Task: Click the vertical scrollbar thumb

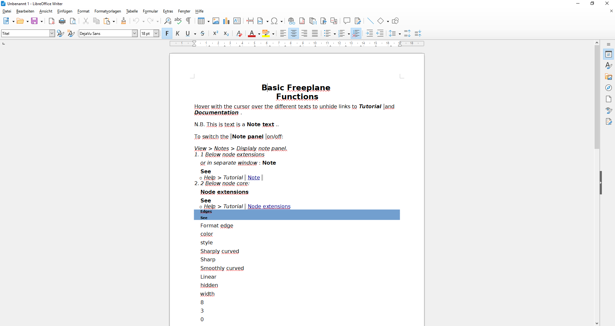Action: coord(597,97)
